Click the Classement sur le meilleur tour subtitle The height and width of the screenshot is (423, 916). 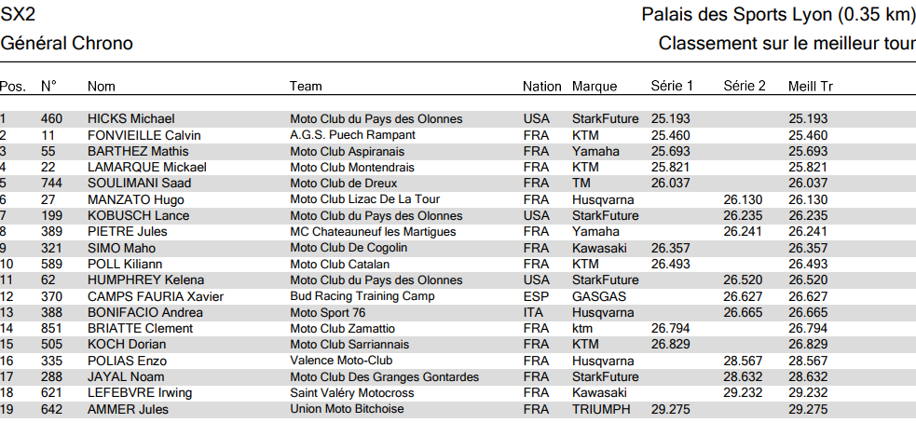pos(786,44)
